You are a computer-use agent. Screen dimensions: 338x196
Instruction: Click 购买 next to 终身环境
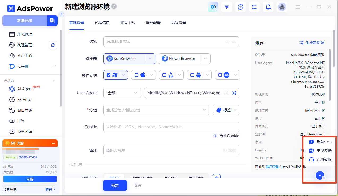(50, 189)
